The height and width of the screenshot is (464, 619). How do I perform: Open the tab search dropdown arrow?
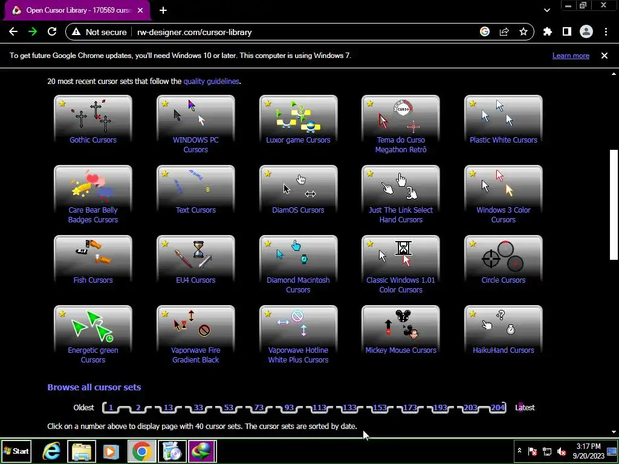(x=547, y=10)
